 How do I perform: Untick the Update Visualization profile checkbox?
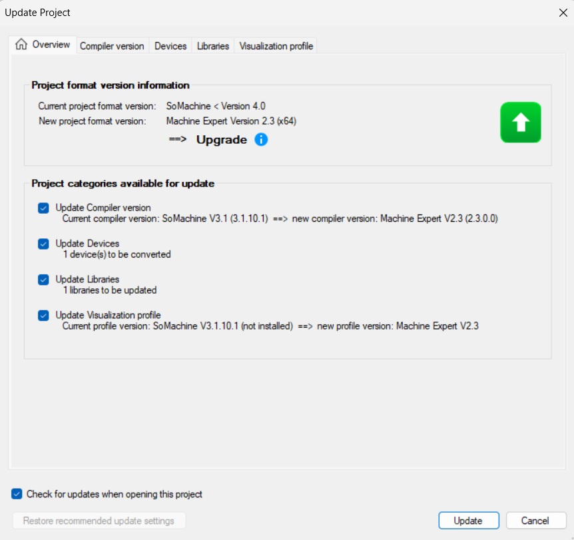coord(44,316)
